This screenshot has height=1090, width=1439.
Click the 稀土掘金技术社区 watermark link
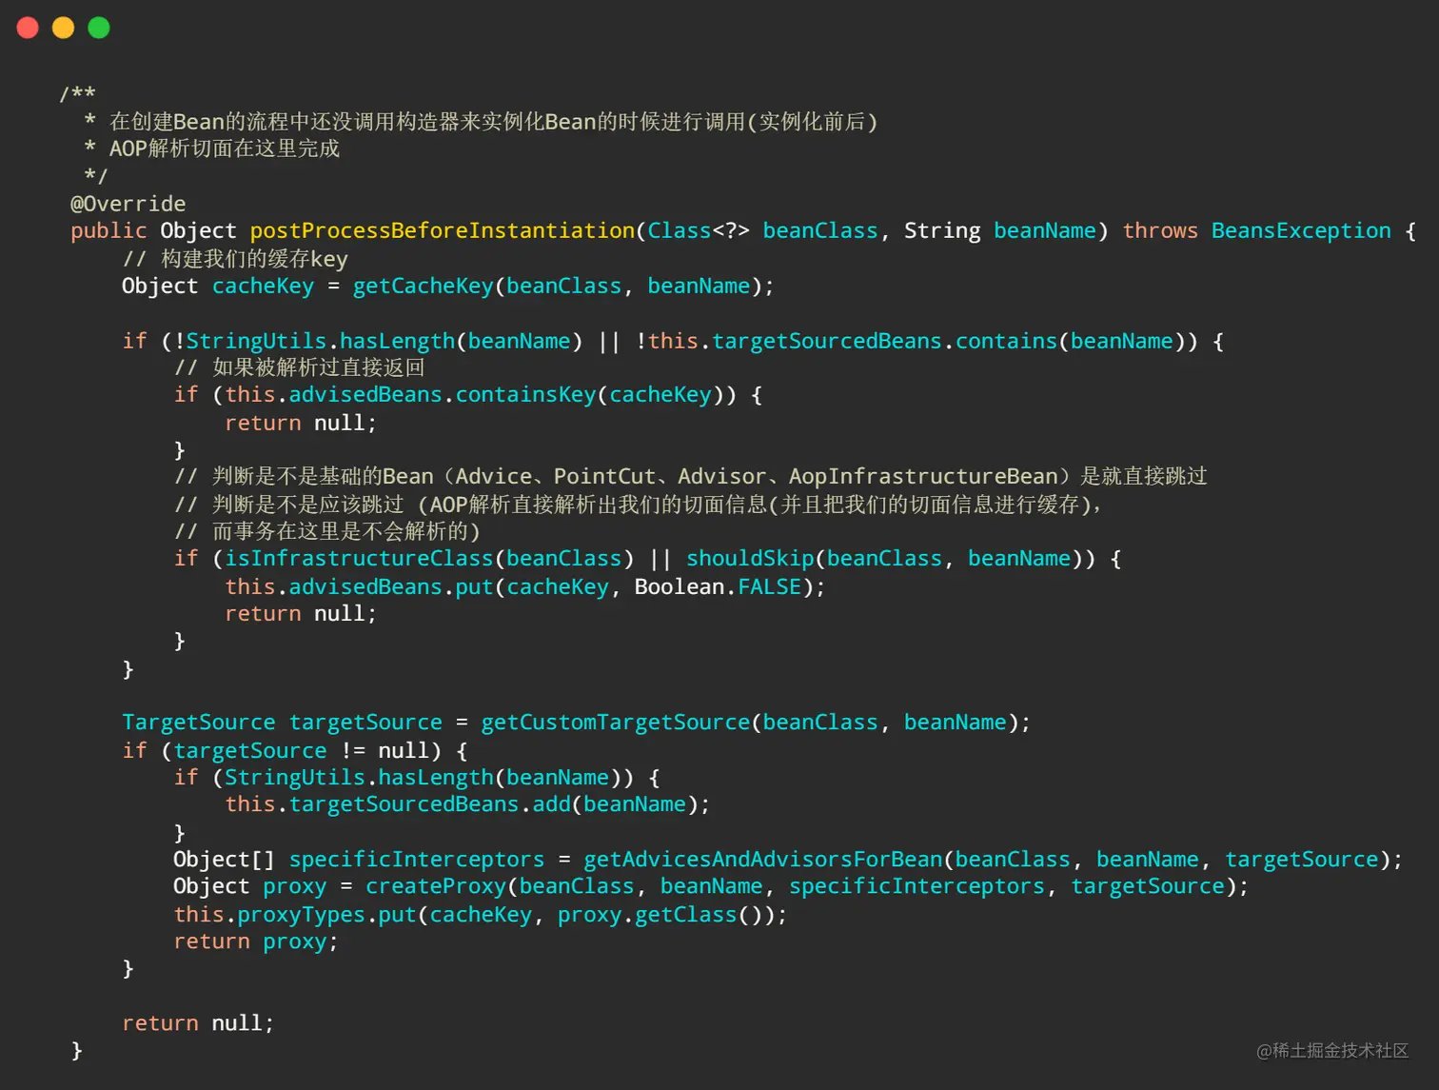click(1331, 1052)
